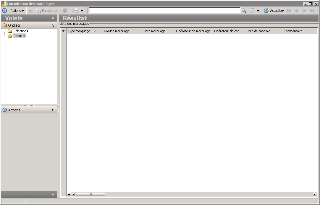This screenshot has height=205, width=320.
Task: Go to next record arrow
Action: (304, 11)
